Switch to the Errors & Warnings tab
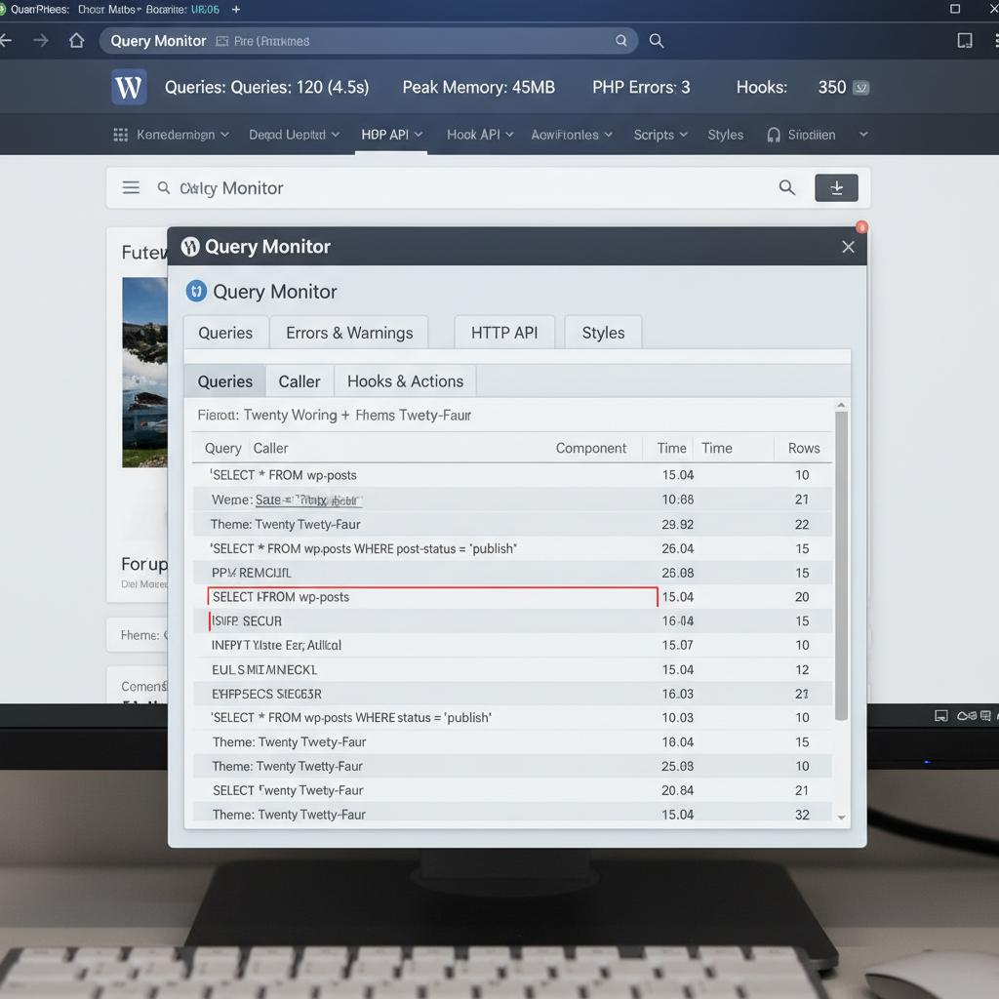 (348, 333)
